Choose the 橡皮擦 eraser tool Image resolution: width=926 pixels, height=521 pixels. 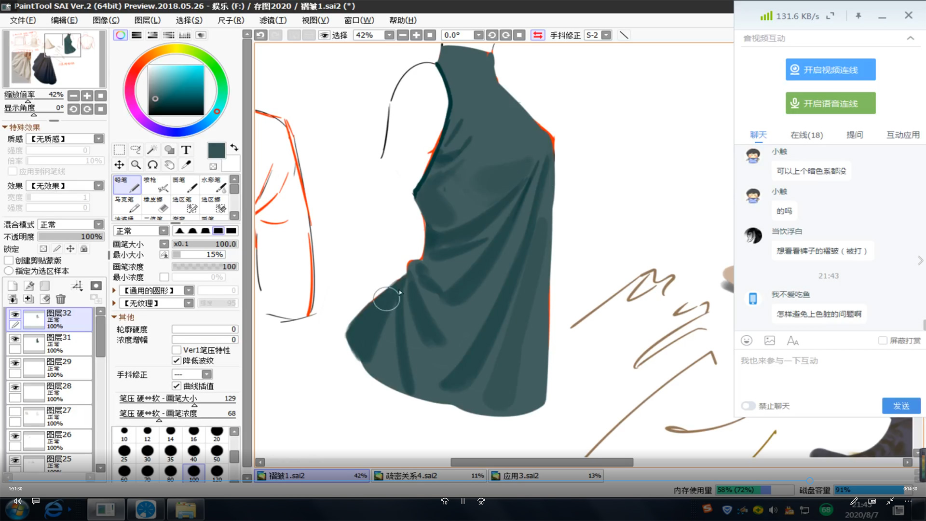coord(156,205)
